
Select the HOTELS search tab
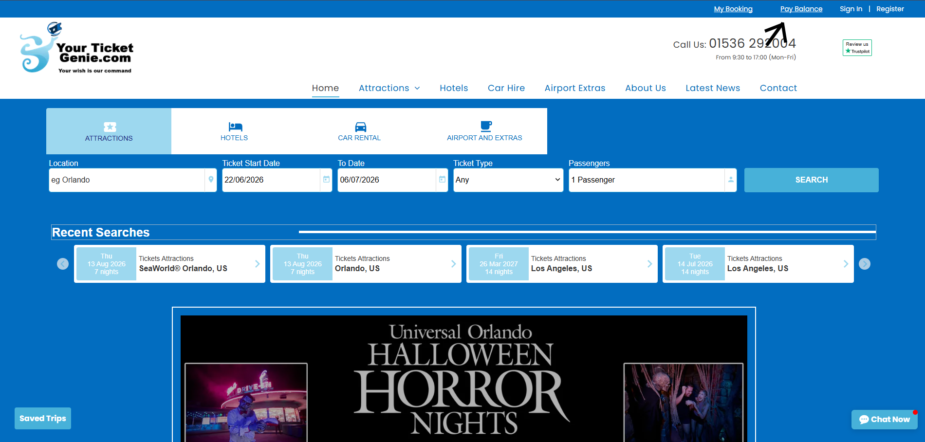point(234,131)
